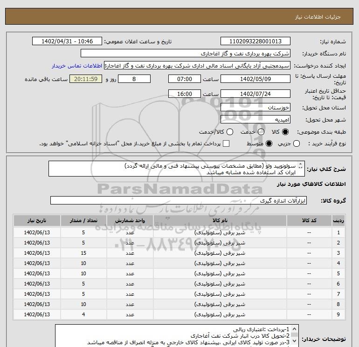
Task: Select the کالا/خدمت radio button
Action: point(230,132)
